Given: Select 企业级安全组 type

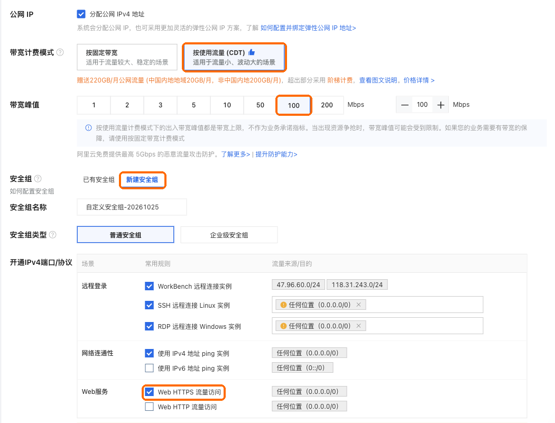Looking at the screenshot, I should (x=229, y=235).
